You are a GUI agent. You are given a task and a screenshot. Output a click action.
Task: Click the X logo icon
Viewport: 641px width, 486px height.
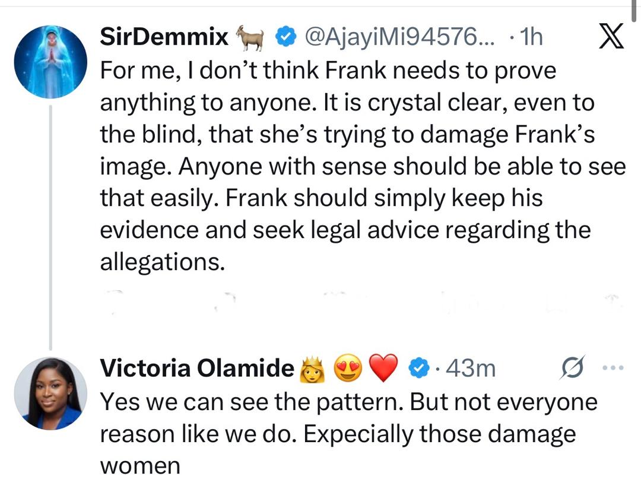pos(611,36)
